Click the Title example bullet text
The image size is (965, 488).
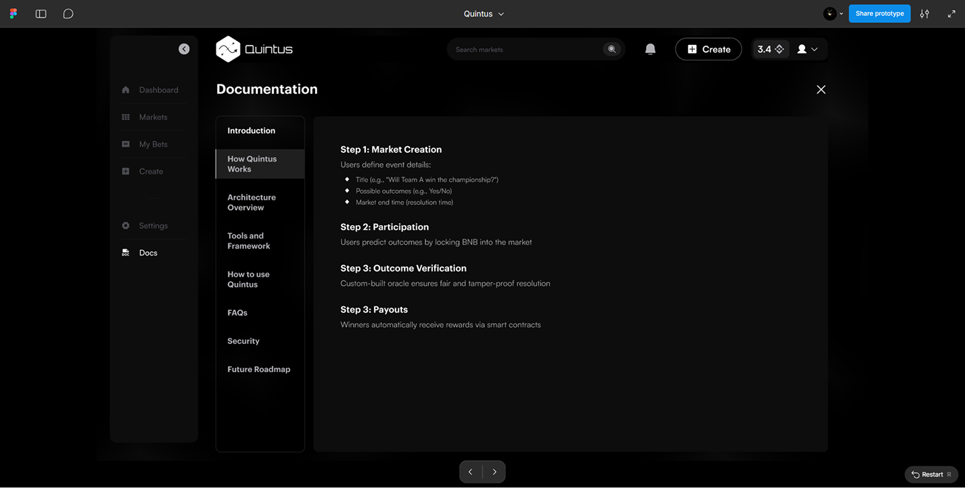coord(427,180)
